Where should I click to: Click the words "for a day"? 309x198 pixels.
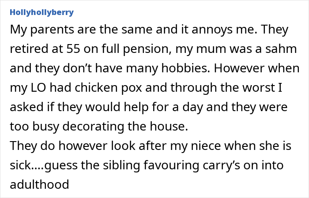pos(177,107)
